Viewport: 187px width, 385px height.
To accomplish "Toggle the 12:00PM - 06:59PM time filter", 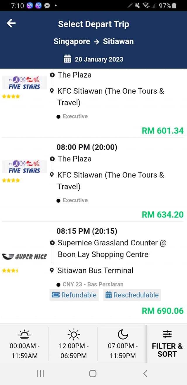I will (74, 351).
